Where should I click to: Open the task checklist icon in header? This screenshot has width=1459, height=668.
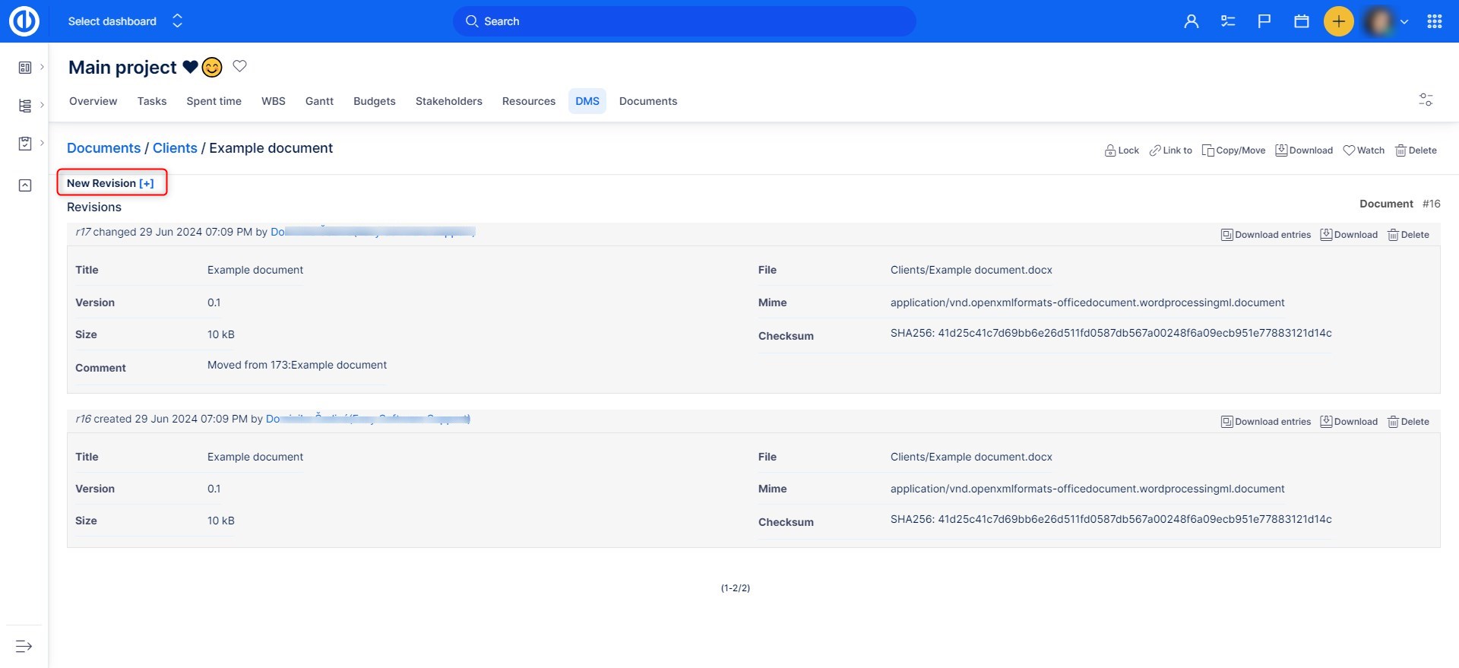tap(1227, 21)
